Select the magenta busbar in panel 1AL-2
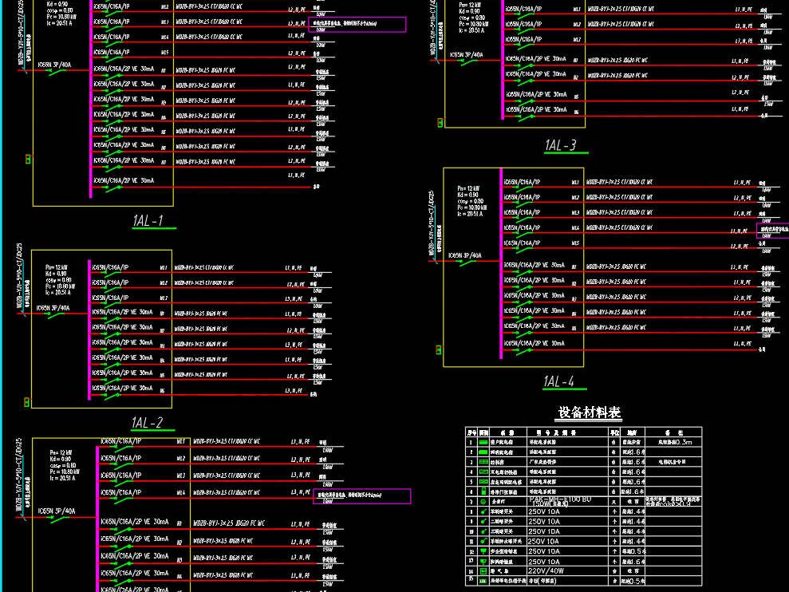 (x=89, y=330)
